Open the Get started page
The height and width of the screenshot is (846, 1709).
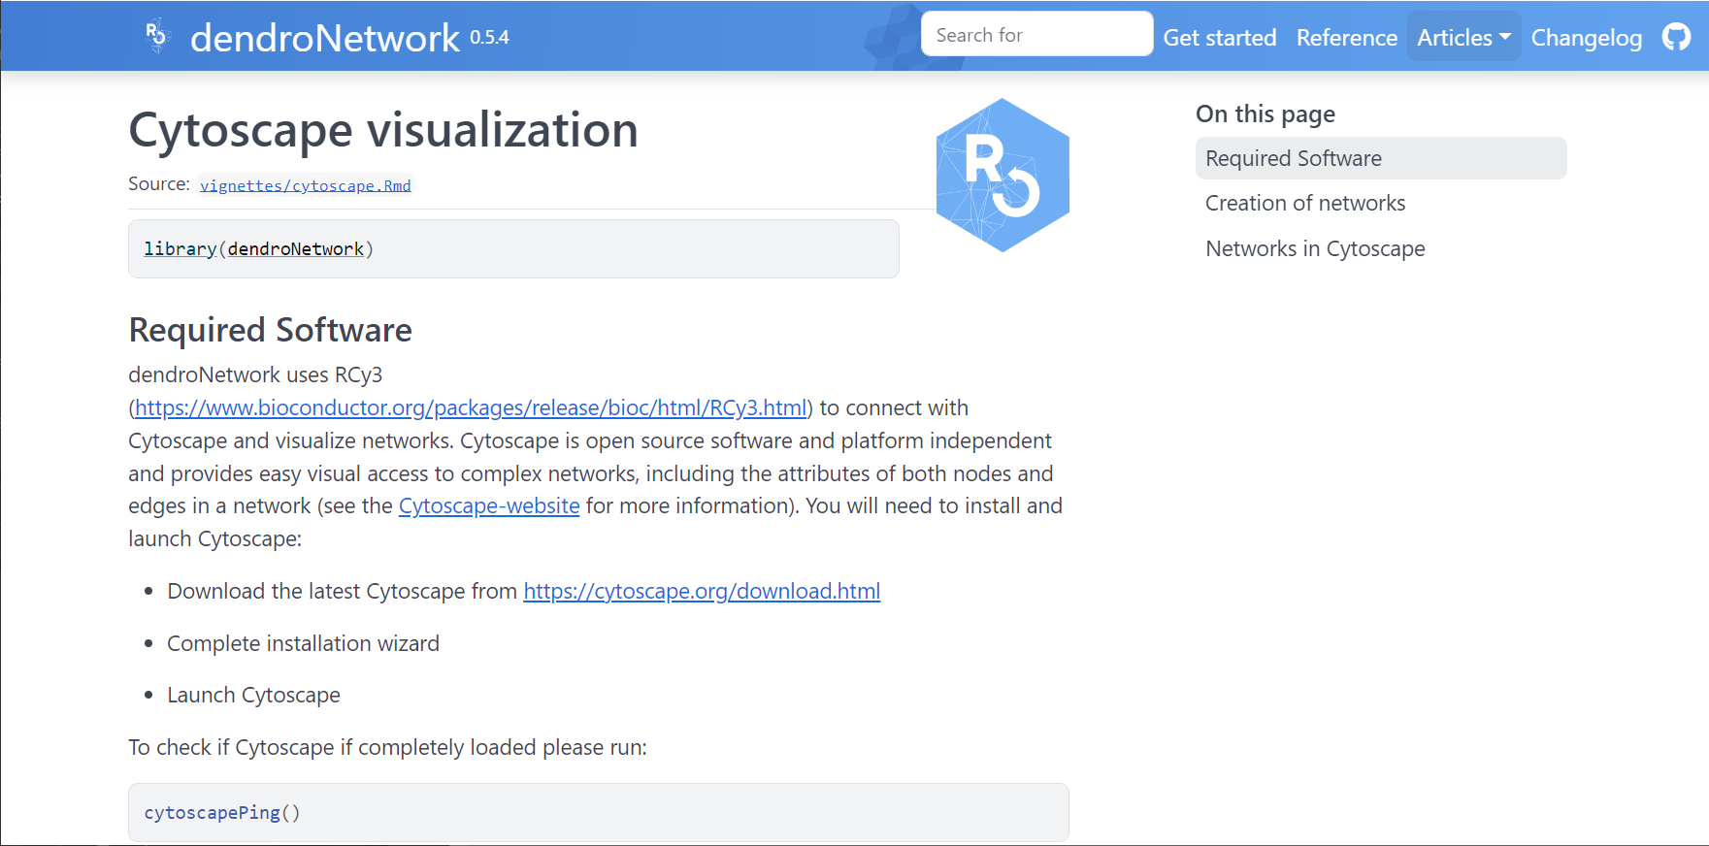(x=1219, y=37)
